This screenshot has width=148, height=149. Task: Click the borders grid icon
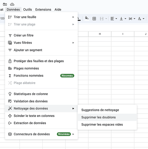[94, 18]
